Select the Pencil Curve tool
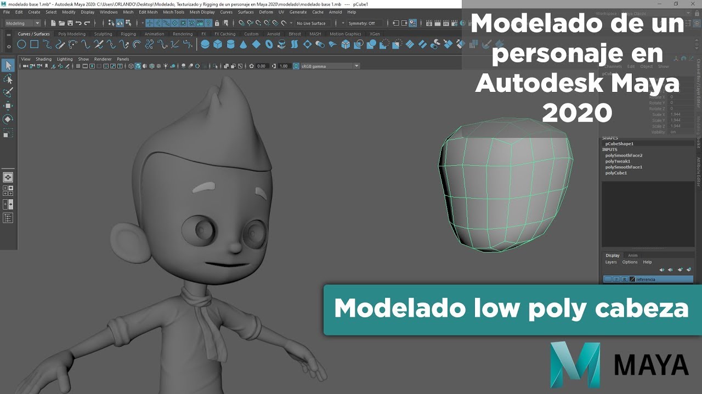 click(x=61, y=44)
